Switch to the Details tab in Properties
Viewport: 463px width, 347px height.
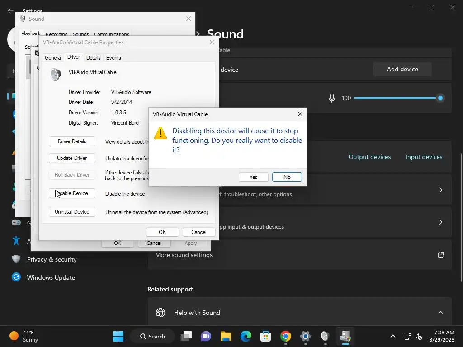pyautogui.click(x=93, y=57)
